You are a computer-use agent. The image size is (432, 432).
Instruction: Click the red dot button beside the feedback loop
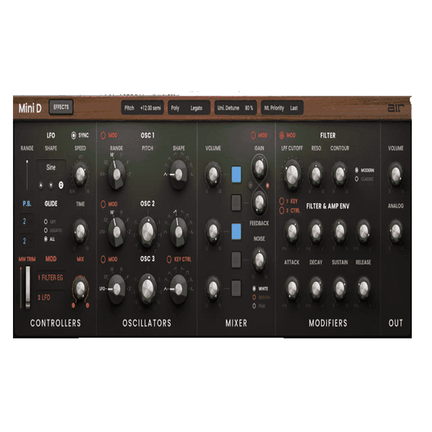(x=267, y=186)
